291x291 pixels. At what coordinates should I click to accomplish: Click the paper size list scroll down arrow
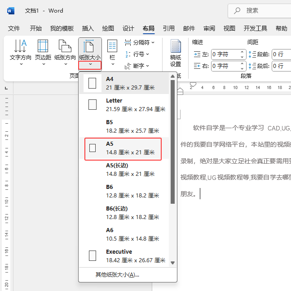point(172,263)
